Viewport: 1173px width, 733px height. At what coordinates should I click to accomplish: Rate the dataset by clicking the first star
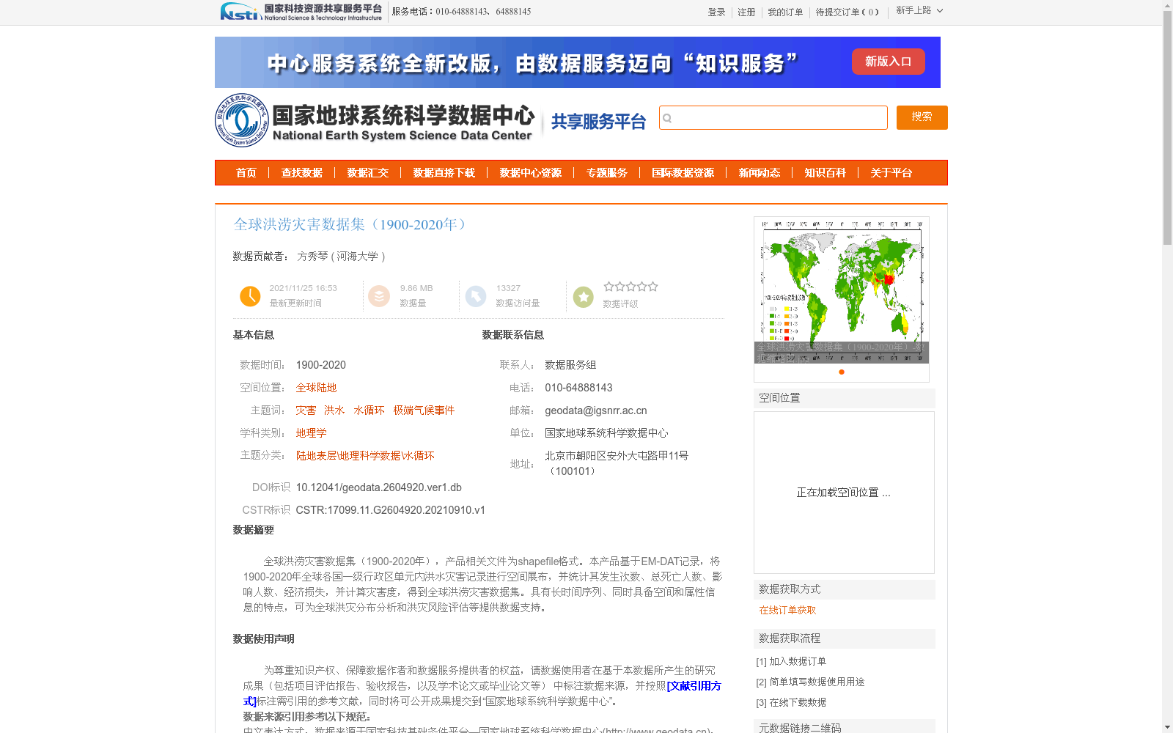click(x=609, y=286)
